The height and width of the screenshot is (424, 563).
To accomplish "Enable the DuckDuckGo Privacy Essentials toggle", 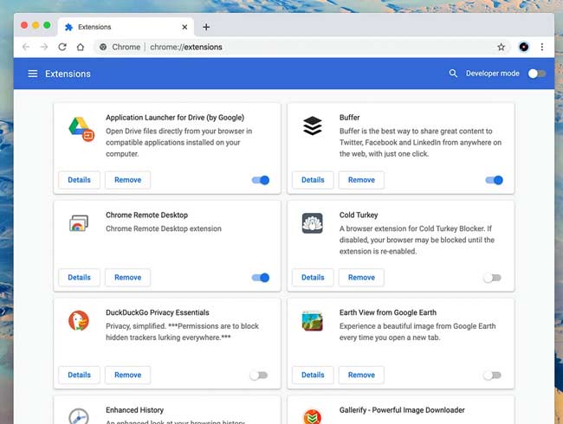I will [x=258, y=375].
